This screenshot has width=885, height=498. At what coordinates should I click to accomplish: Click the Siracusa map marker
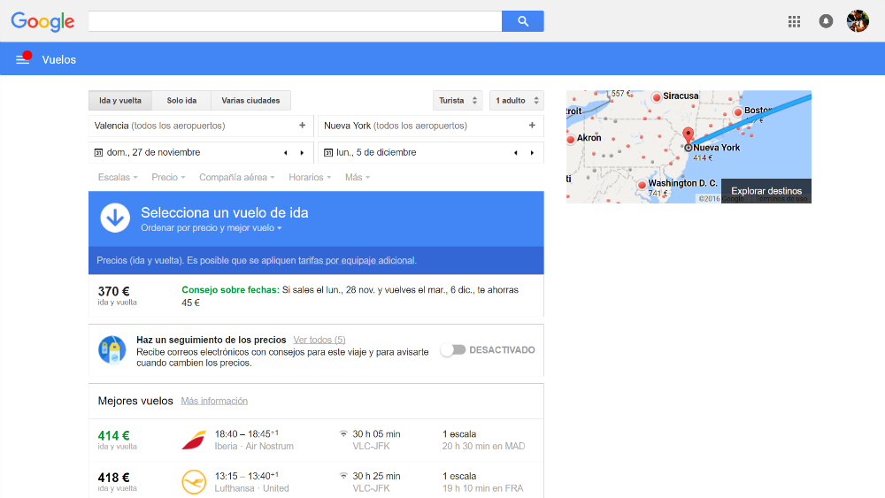(657, 97)
